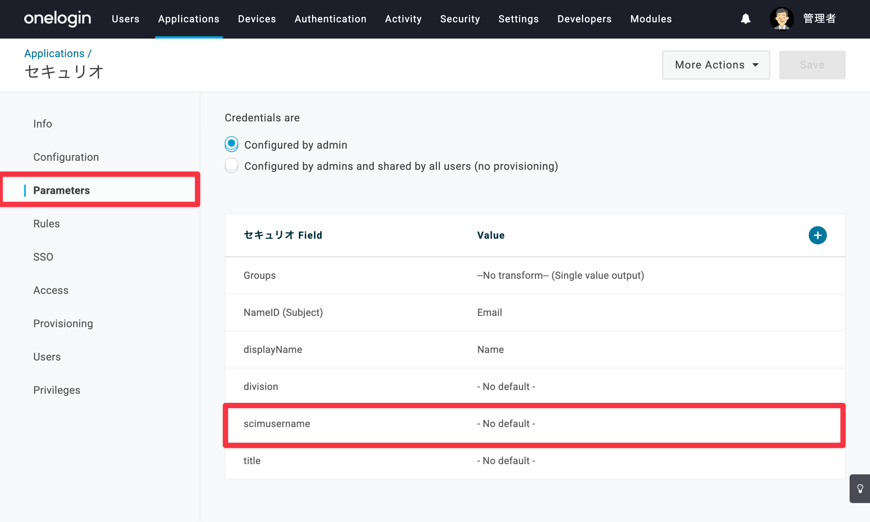
Task: Switch to the Configuration side tab
Action: click(x=66, y=157)
